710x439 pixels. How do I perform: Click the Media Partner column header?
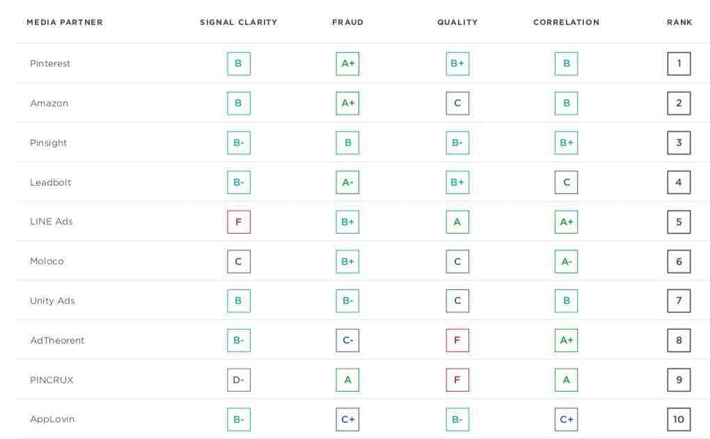coord(65,22)
